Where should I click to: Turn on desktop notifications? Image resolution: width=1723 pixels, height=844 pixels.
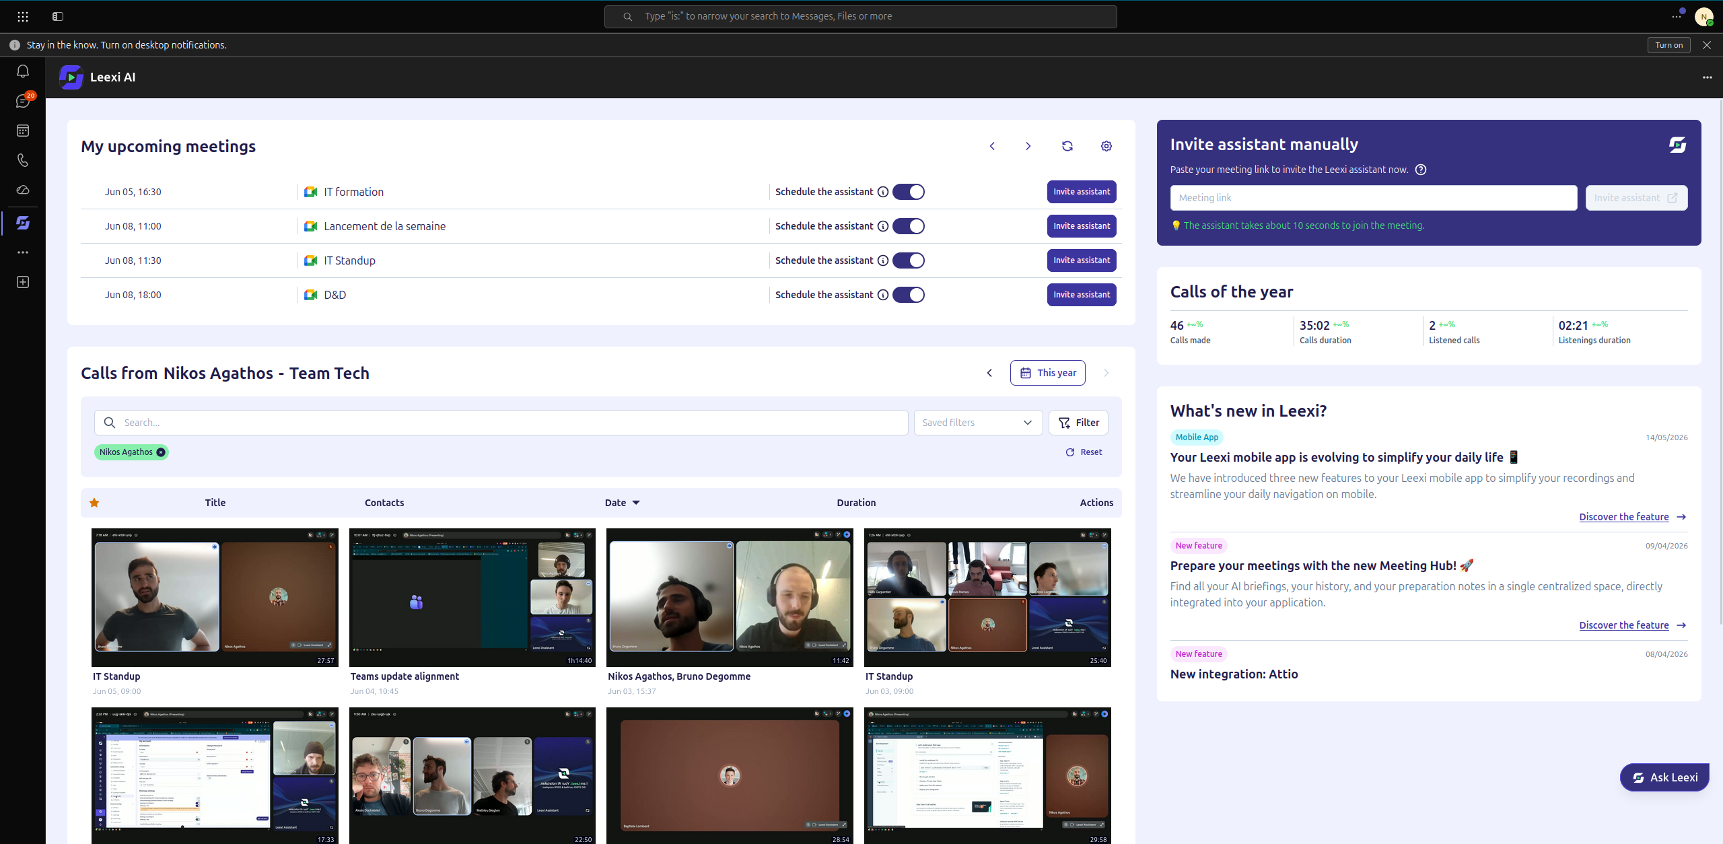tap(1668, 45)
